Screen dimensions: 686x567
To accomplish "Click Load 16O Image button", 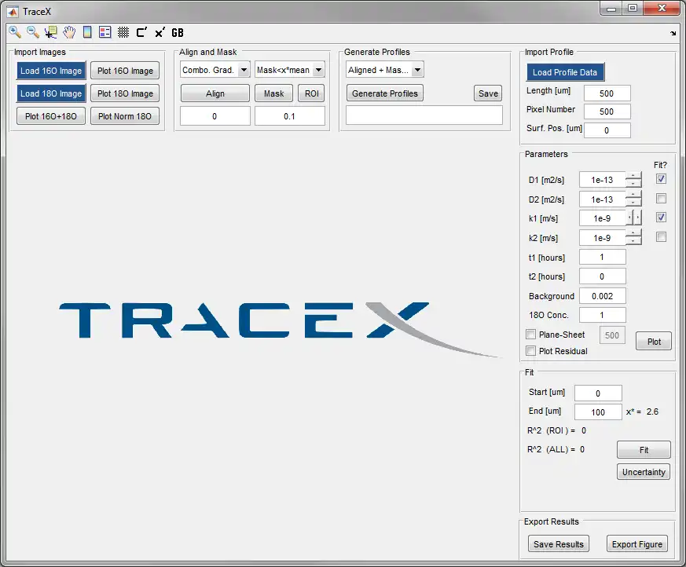I will pos(51,71).
